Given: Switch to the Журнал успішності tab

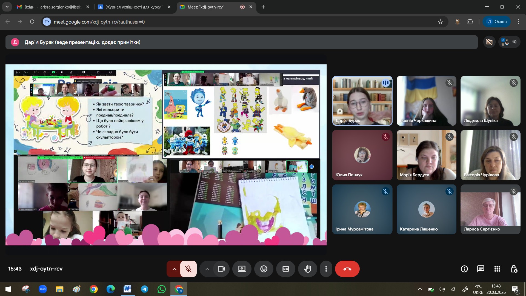Looking at the screenshot, I should 133,7.
